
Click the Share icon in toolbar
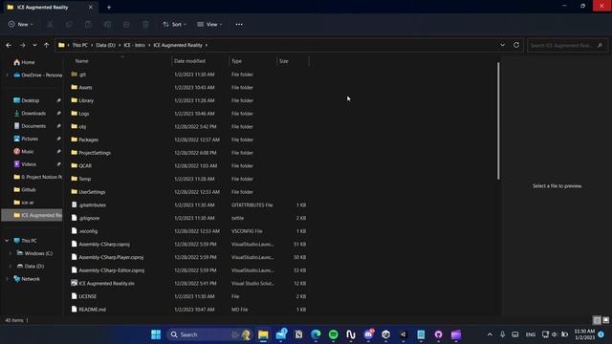(x=126, y=25)
